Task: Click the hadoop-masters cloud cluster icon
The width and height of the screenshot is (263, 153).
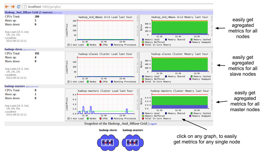Action: [133, 143]
